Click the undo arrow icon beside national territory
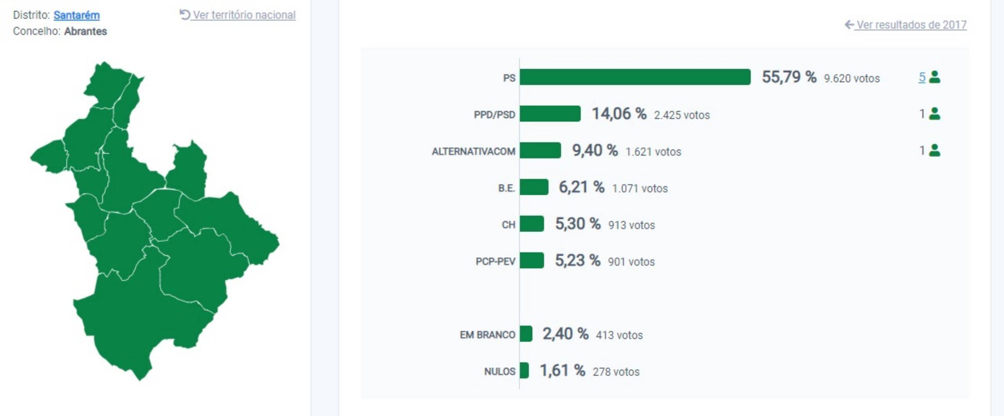Viewport: 1004px width, 416px height. click(x=184, y=15)
